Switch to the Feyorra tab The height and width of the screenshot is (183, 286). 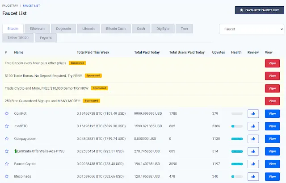click(46, 38)
